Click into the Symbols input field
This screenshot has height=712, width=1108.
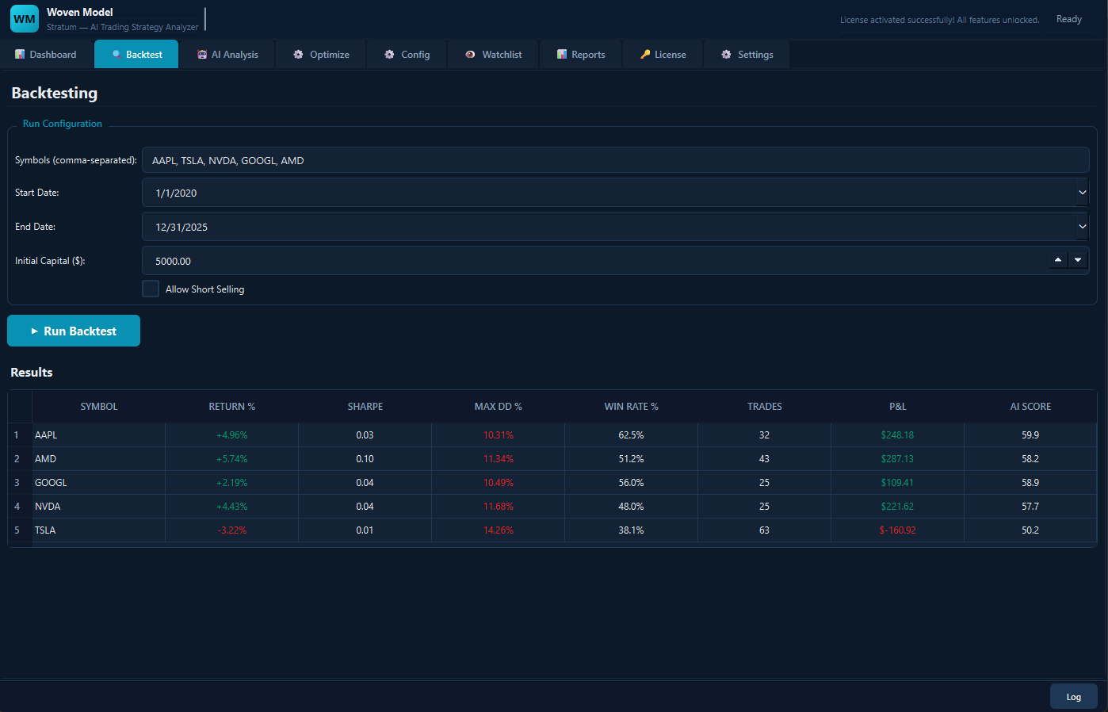(615, 160)
